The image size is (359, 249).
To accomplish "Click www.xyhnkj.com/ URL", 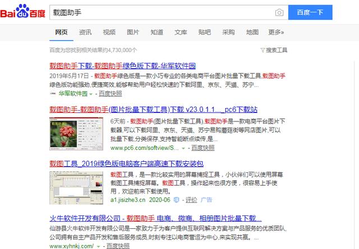I will [x=72, y=246].
